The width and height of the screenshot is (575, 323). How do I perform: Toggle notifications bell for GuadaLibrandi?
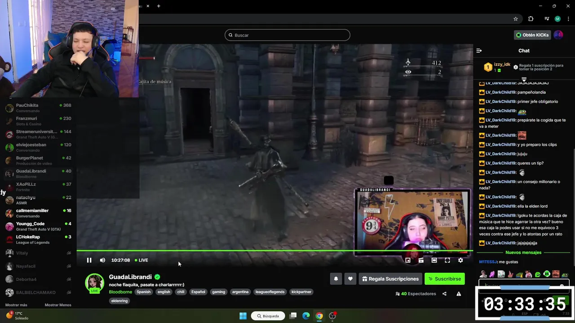[336, 279]
